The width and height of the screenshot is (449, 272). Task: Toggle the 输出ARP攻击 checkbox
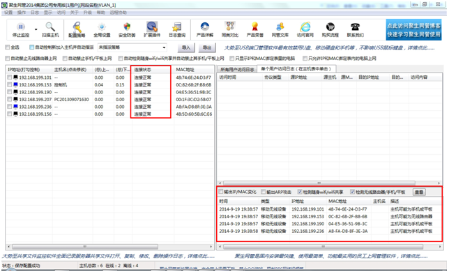263,192
